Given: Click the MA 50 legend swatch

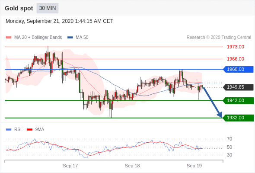Looking at the screenshot, I should point(70,38).
